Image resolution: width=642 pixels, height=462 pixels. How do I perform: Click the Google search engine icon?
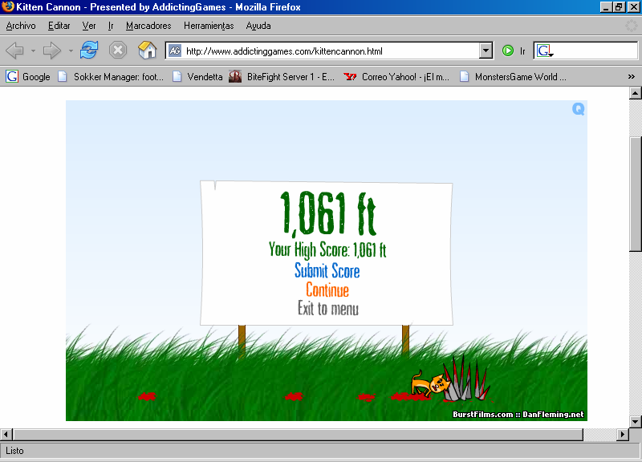(x=545, y=51)
